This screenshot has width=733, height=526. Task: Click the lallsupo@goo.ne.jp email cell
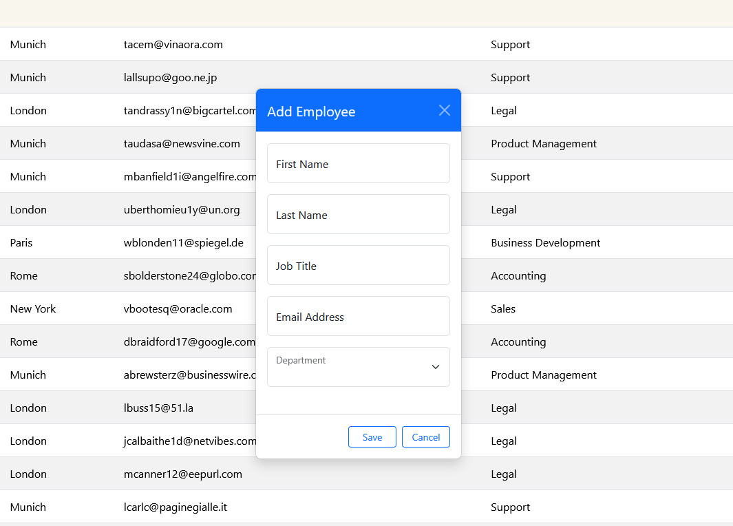(171, 78)
